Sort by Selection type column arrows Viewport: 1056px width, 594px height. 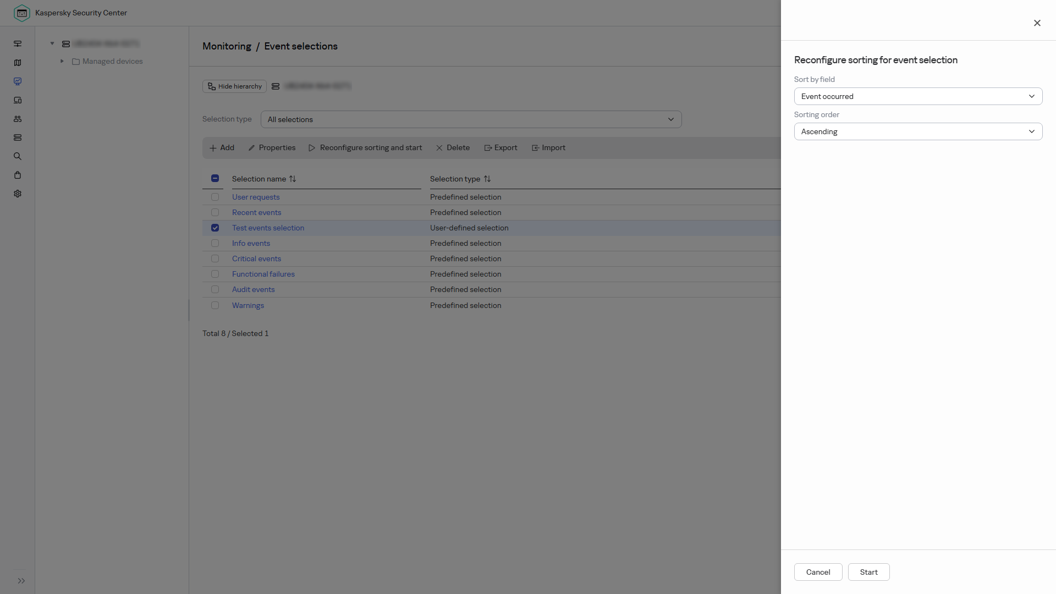point(487,179)
